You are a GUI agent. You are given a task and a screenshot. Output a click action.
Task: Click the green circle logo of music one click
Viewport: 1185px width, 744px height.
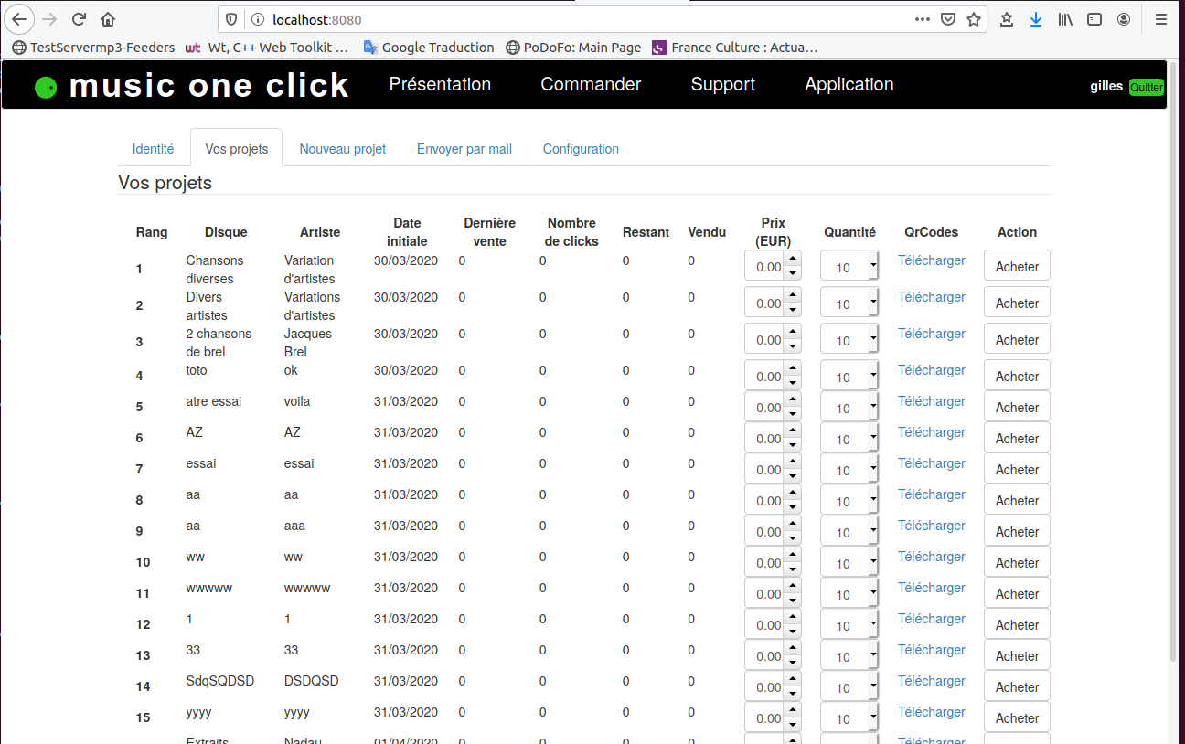[46, 87]
